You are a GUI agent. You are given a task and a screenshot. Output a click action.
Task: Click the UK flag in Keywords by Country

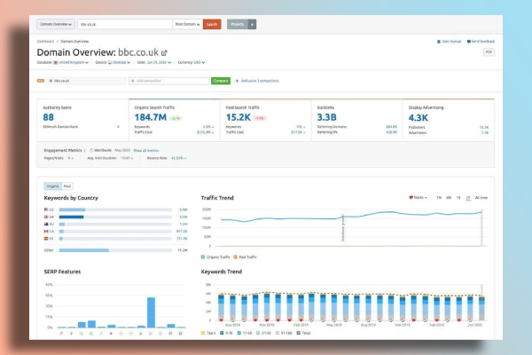[46, 217]
